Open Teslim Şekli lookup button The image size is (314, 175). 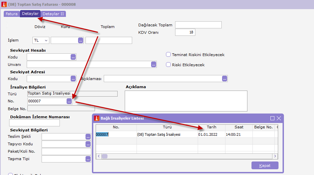pos(88,136)
